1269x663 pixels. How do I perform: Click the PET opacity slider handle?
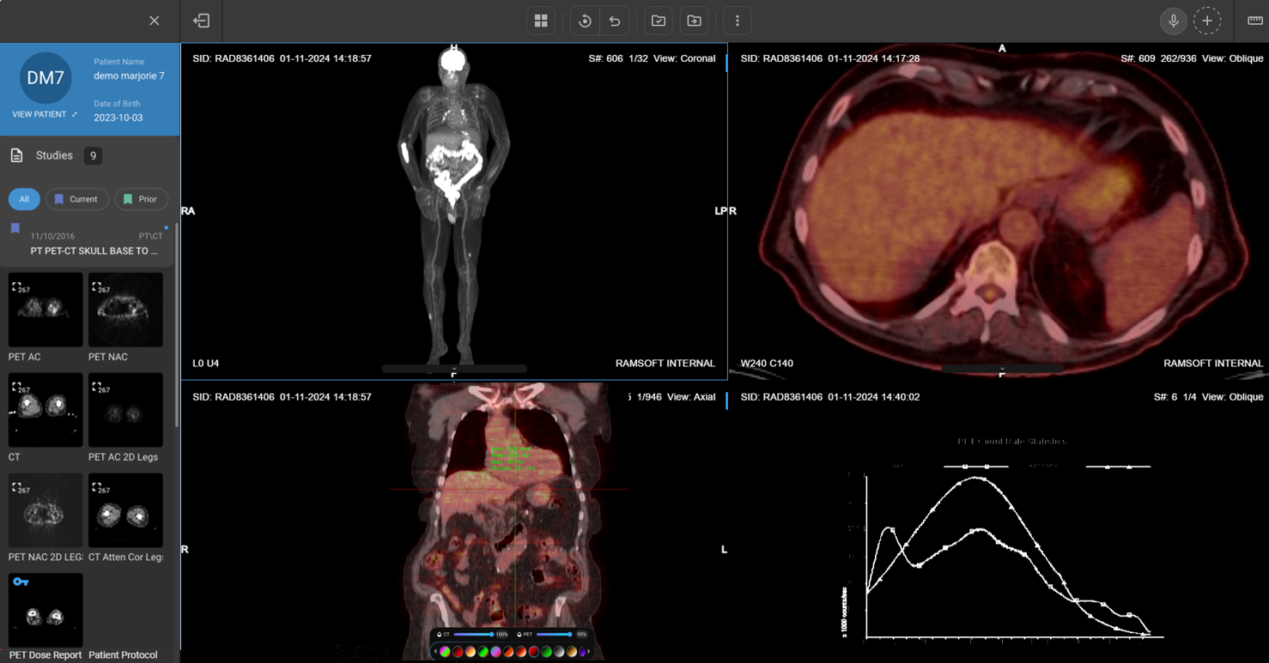click(x=570, y=634)
